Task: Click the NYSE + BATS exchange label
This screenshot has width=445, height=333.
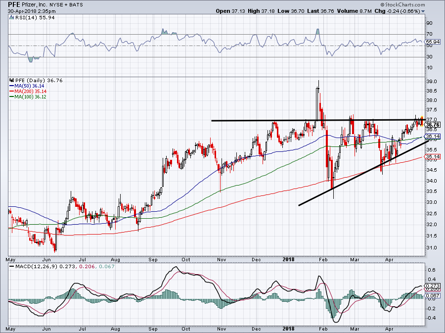Action: pos(66,5)
